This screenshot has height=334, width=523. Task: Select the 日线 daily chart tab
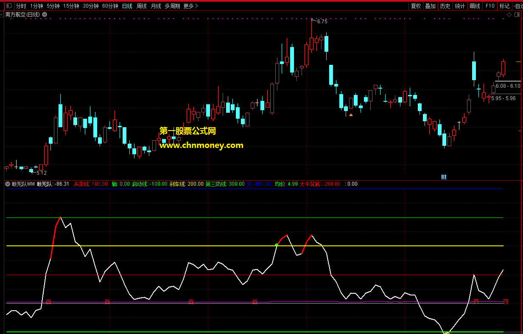tap(127, 6)
